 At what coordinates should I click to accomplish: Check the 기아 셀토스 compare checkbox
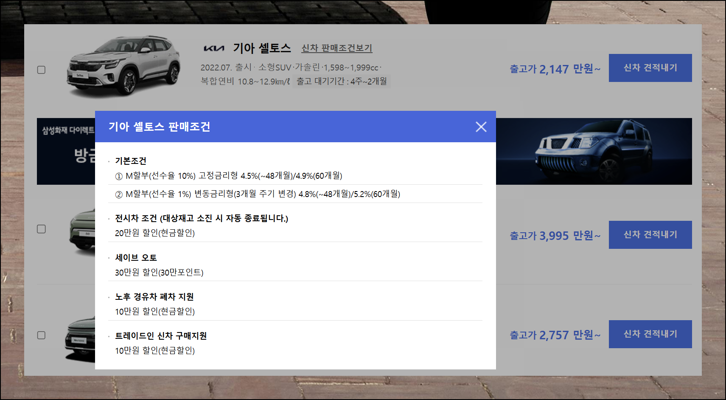click(x=41, y=70)
